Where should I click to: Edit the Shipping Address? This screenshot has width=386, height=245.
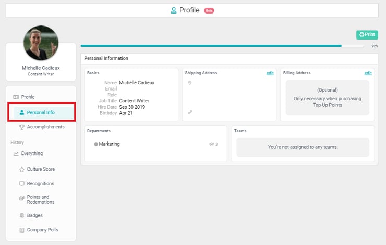270,73
